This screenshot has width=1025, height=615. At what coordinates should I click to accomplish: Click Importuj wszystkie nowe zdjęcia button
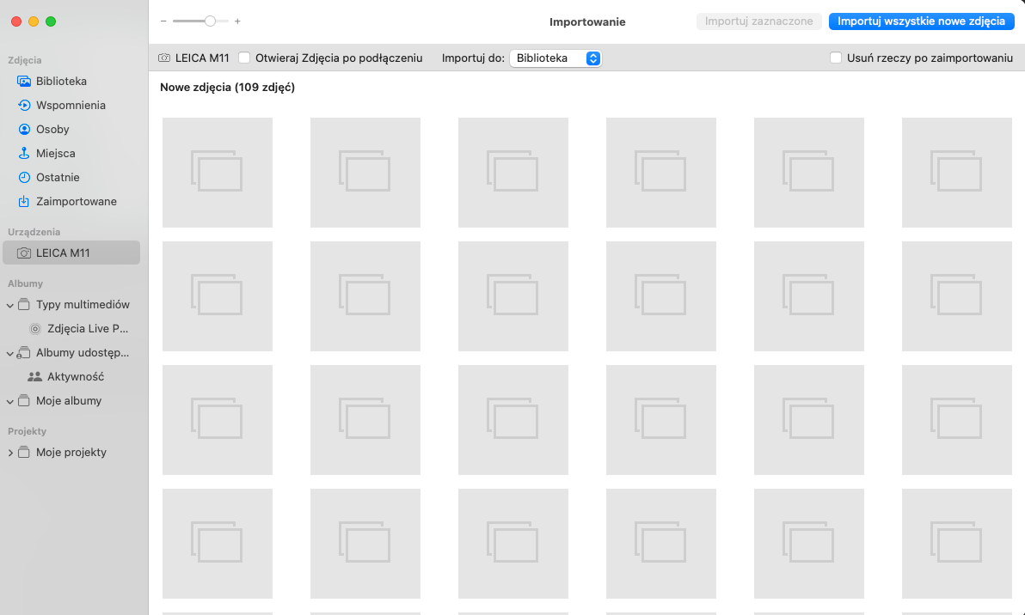[921, 21]
